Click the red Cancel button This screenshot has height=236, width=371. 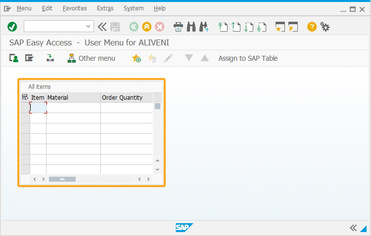click(160, 27)
